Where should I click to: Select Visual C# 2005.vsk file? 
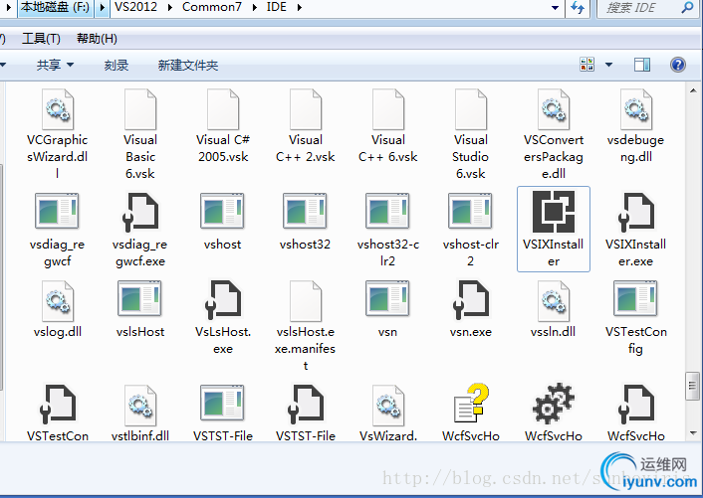[223, 125]
